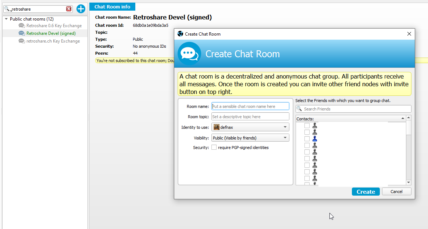Click the 'You're not subscribed' notice
Image resolution: width=428 pixels, height=229 pixels.
point(135,61)
